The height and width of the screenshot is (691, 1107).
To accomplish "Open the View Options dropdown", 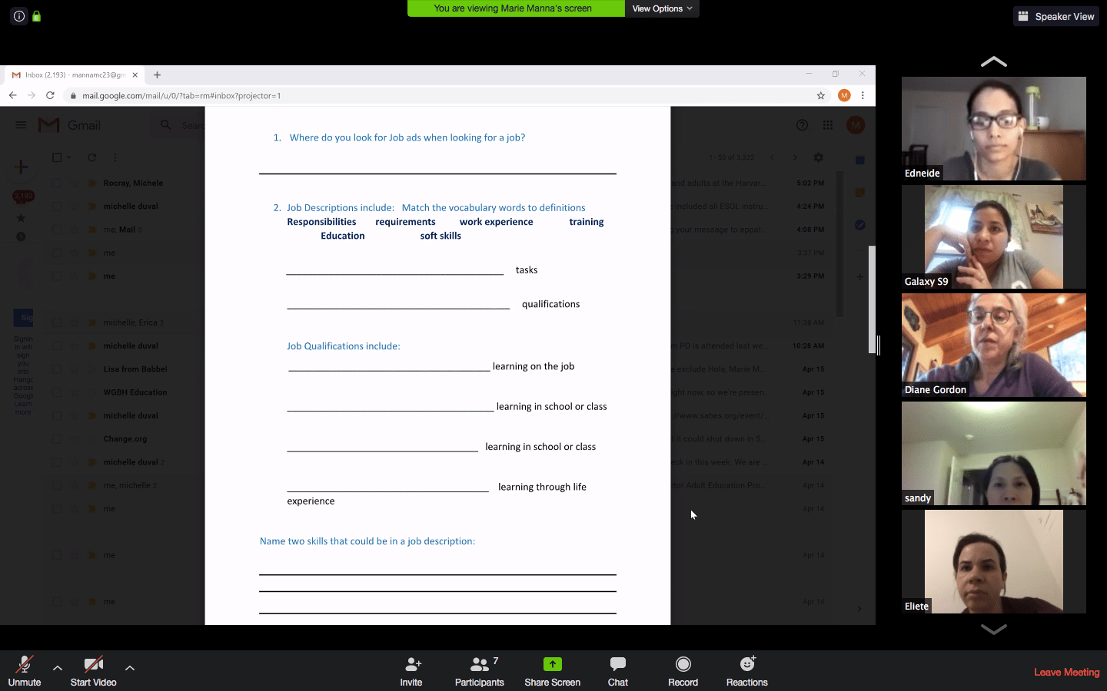I will pos(662,8).
